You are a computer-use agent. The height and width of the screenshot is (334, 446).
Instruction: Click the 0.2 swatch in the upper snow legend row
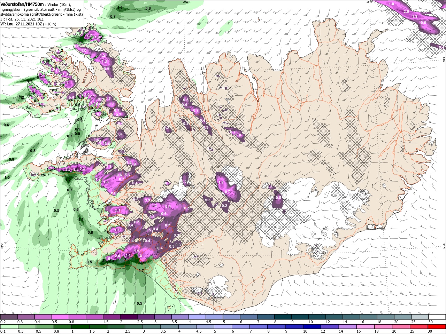(8, 317)
